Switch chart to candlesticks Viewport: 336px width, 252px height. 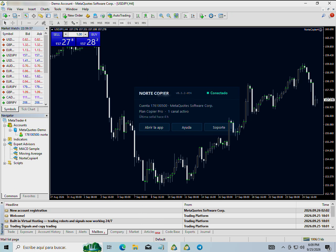click(x=145, y=16)
